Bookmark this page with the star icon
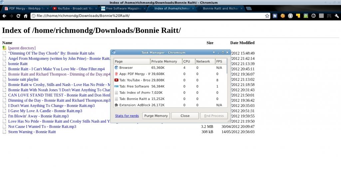Viewport: 341px width, 173px height. (x=267, y=16)
